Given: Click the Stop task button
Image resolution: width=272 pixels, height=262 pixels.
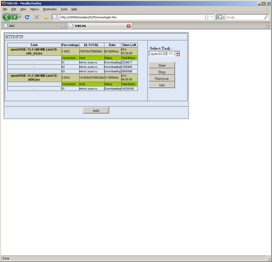Looking at the screenshot, I should [162, 72].
